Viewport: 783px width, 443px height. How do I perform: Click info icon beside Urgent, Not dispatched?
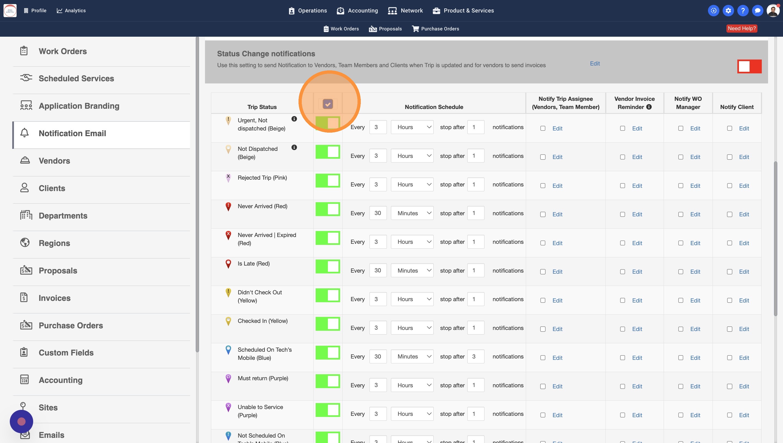(x=294, y=119)
